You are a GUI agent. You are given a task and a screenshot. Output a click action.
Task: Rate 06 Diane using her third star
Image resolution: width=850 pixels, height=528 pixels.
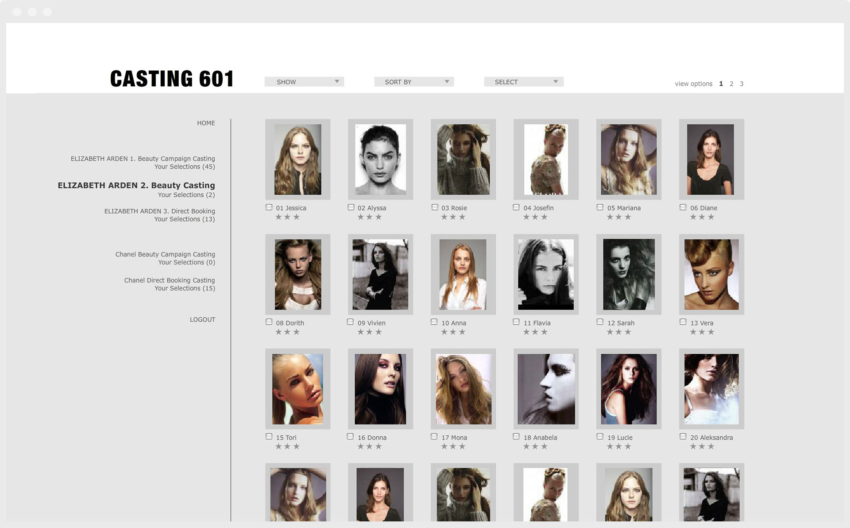tap(711, 217)
